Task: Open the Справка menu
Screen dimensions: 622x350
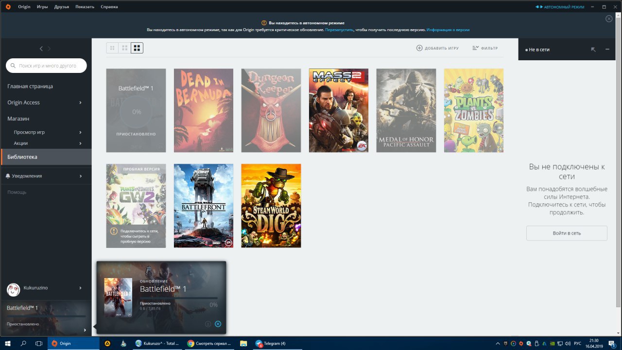Action: (109, 7)
